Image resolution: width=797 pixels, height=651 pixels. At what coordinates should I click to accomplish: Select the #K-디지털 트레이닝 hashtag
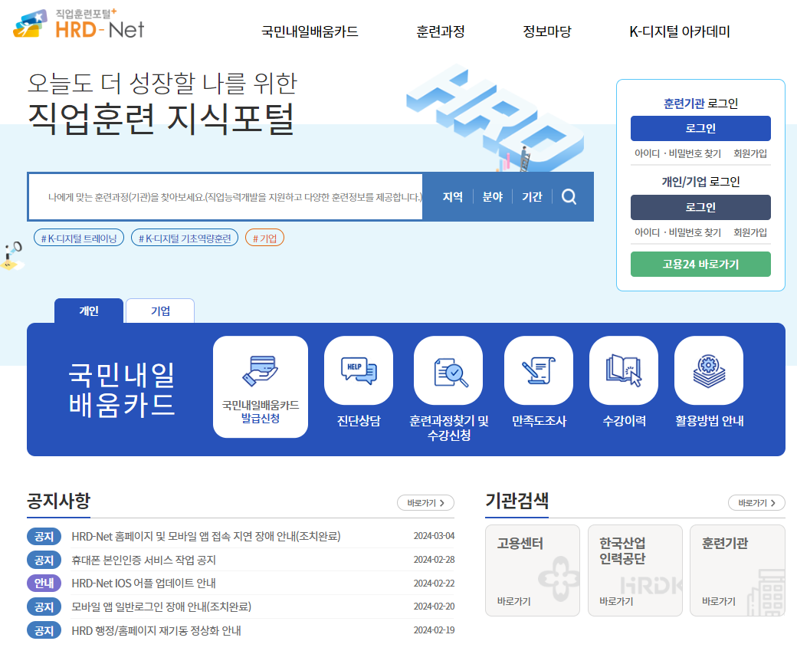pyautogui.click(x=79, y=238)
